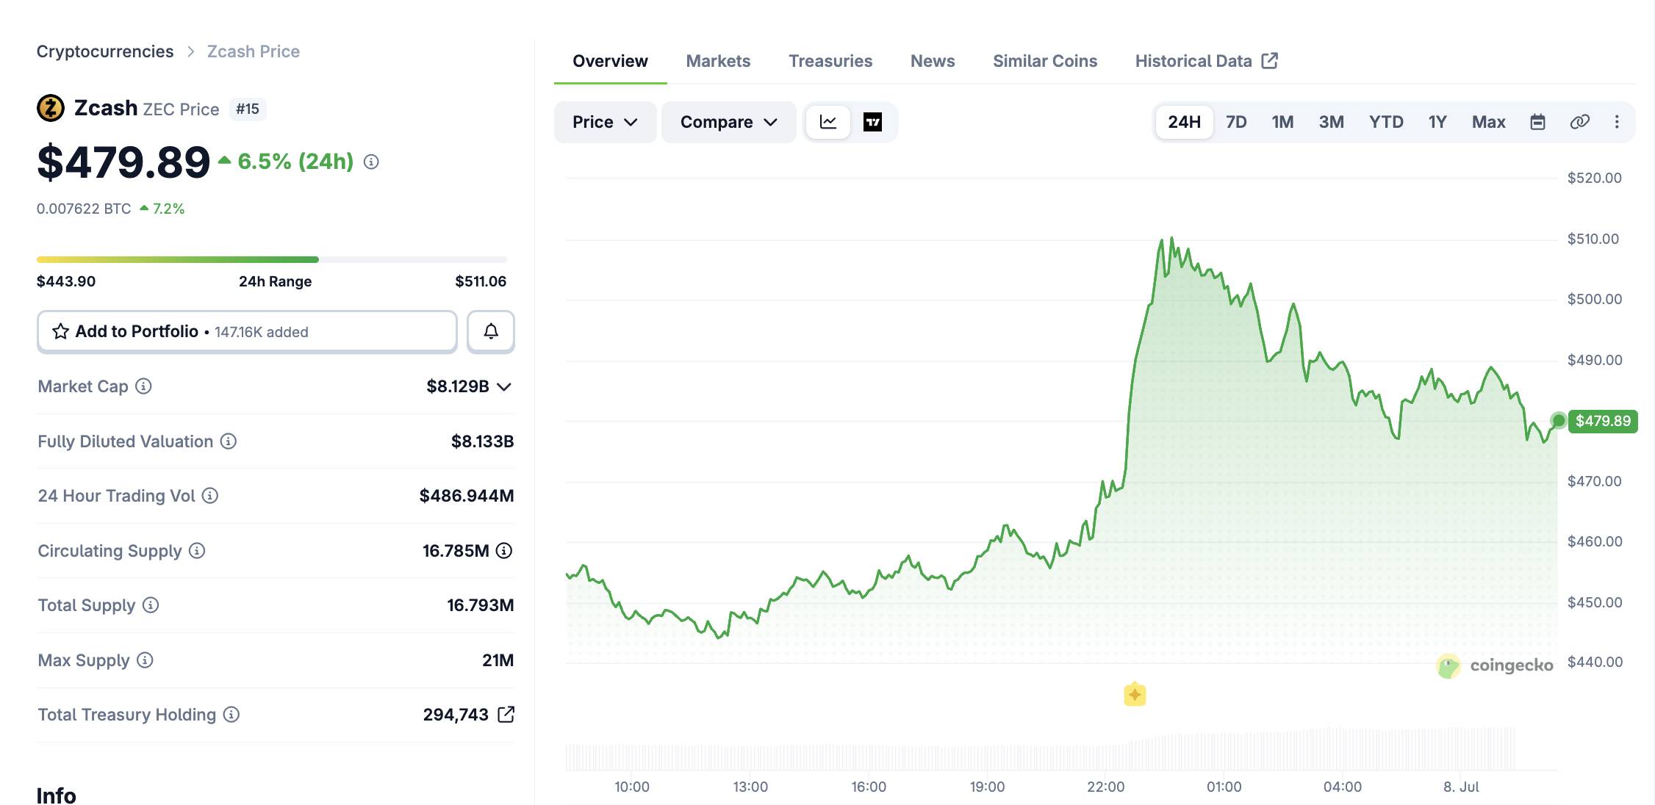
Task: Select the 1M time range
Action: click(x=1282, y=122)
